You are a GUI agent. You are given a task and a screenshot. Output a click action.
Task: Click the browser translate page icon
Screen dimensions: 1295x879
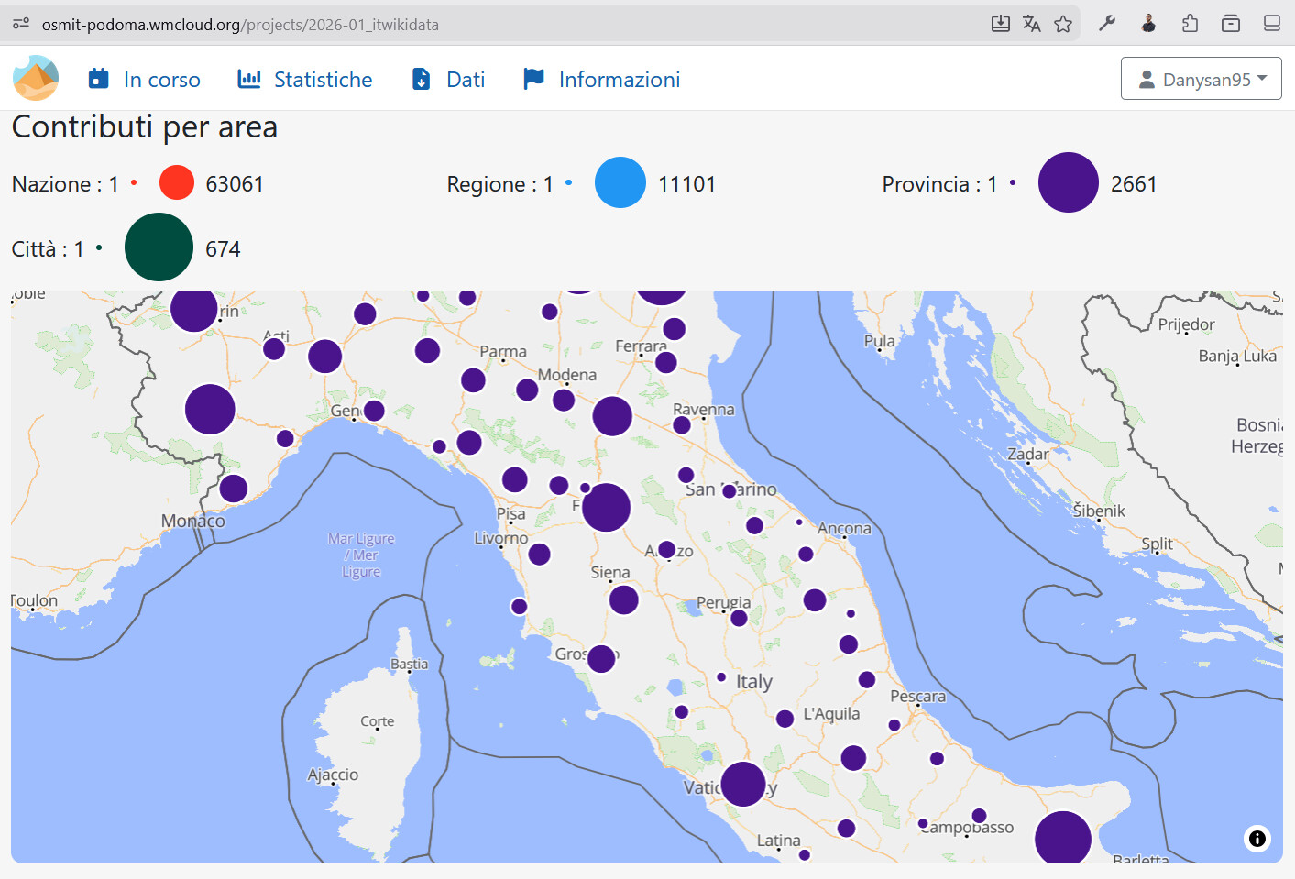1031,24
